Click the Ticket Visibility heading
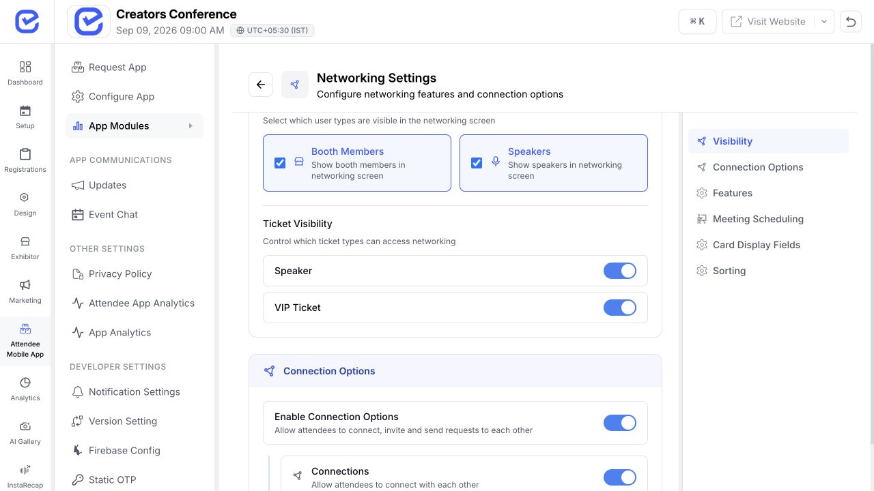 point(298,224)
